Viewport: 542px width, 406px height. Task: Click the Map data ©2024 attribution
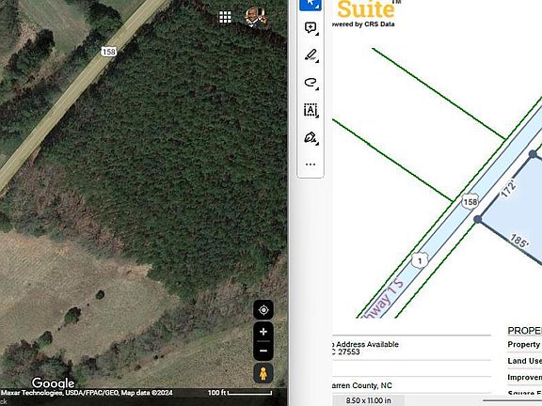147,393
